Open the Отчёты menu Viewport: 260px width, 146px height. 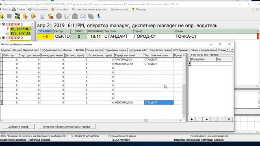[x=19, y=9]
